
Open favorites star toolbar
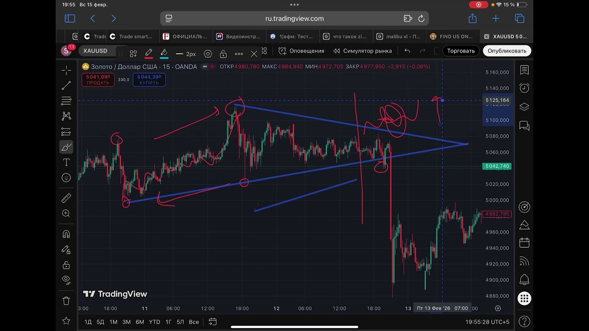click(66, 320)
